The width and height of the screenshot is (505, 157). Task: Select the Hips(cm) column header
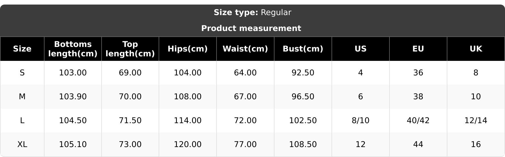click(x=187, y=49)
